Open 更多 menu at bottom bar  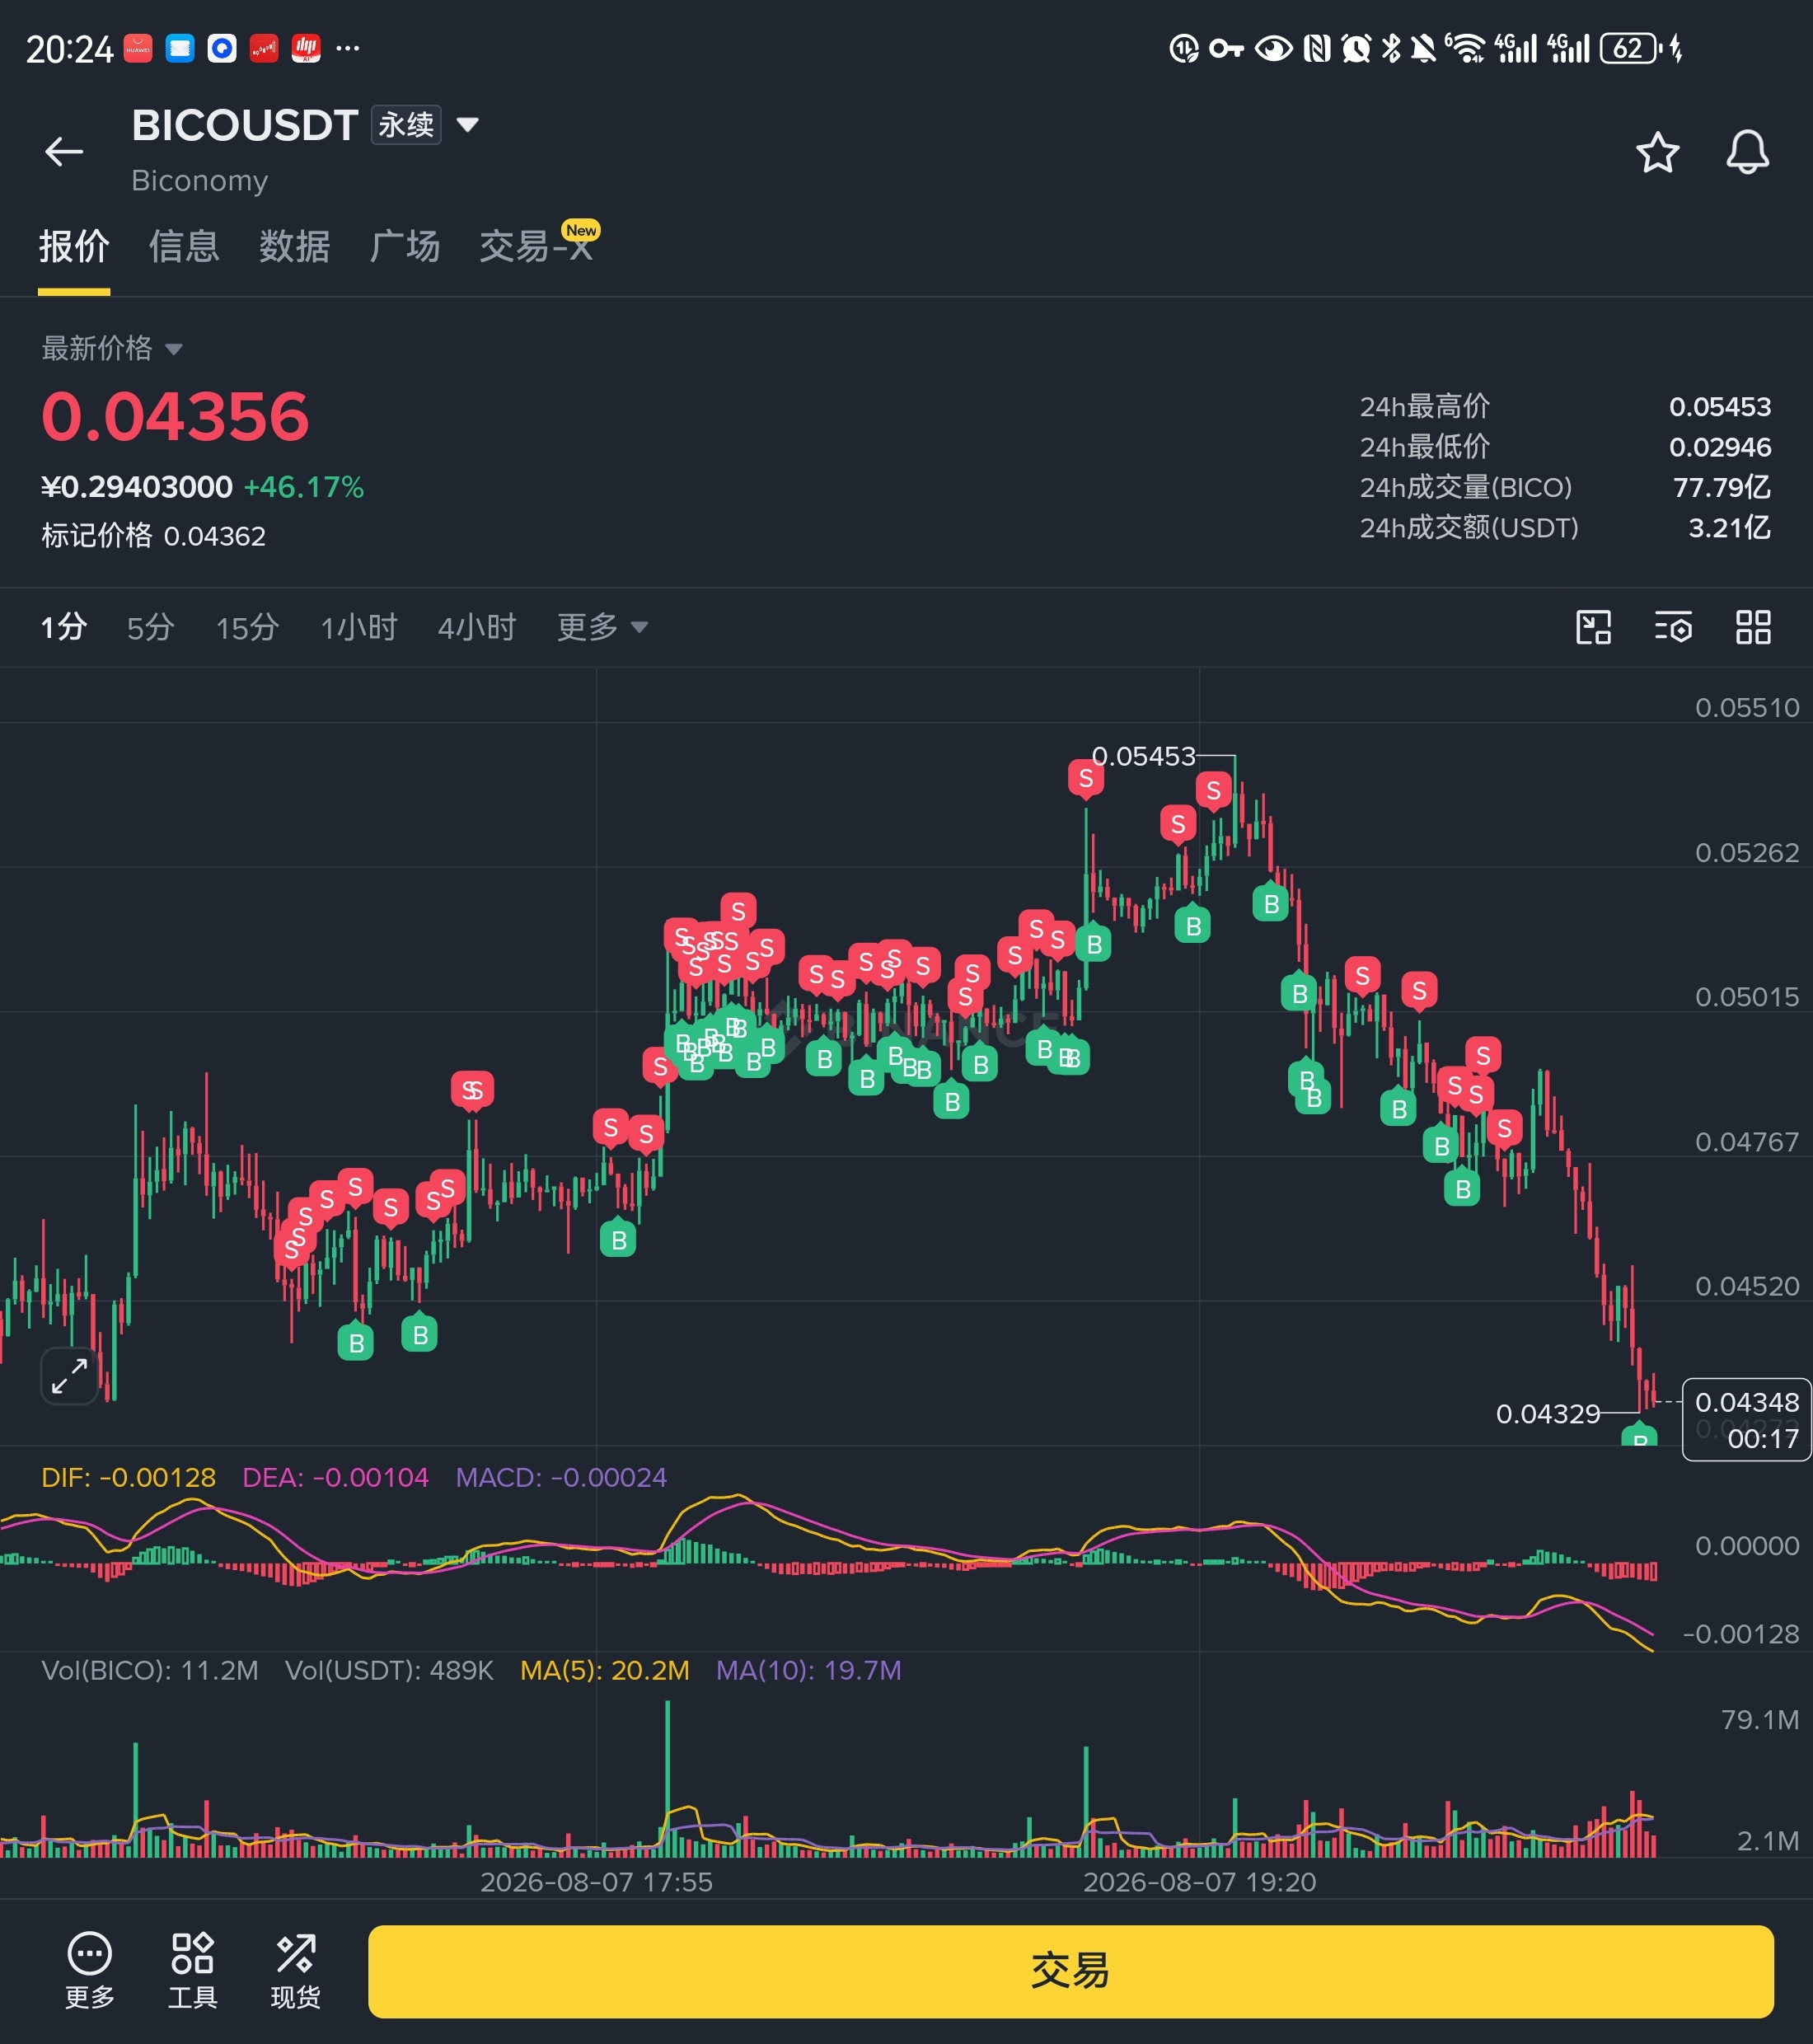point(89,1970)
